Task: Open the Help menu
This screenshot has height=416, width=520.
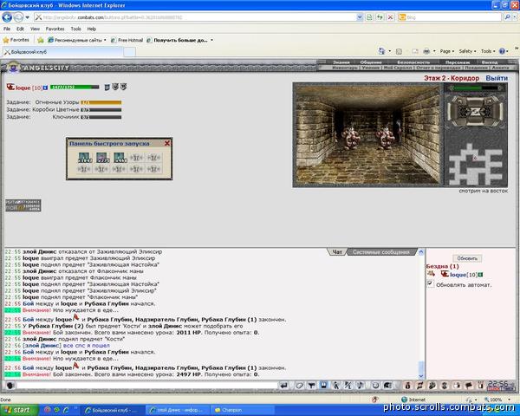Action: [x=92, y=29]
